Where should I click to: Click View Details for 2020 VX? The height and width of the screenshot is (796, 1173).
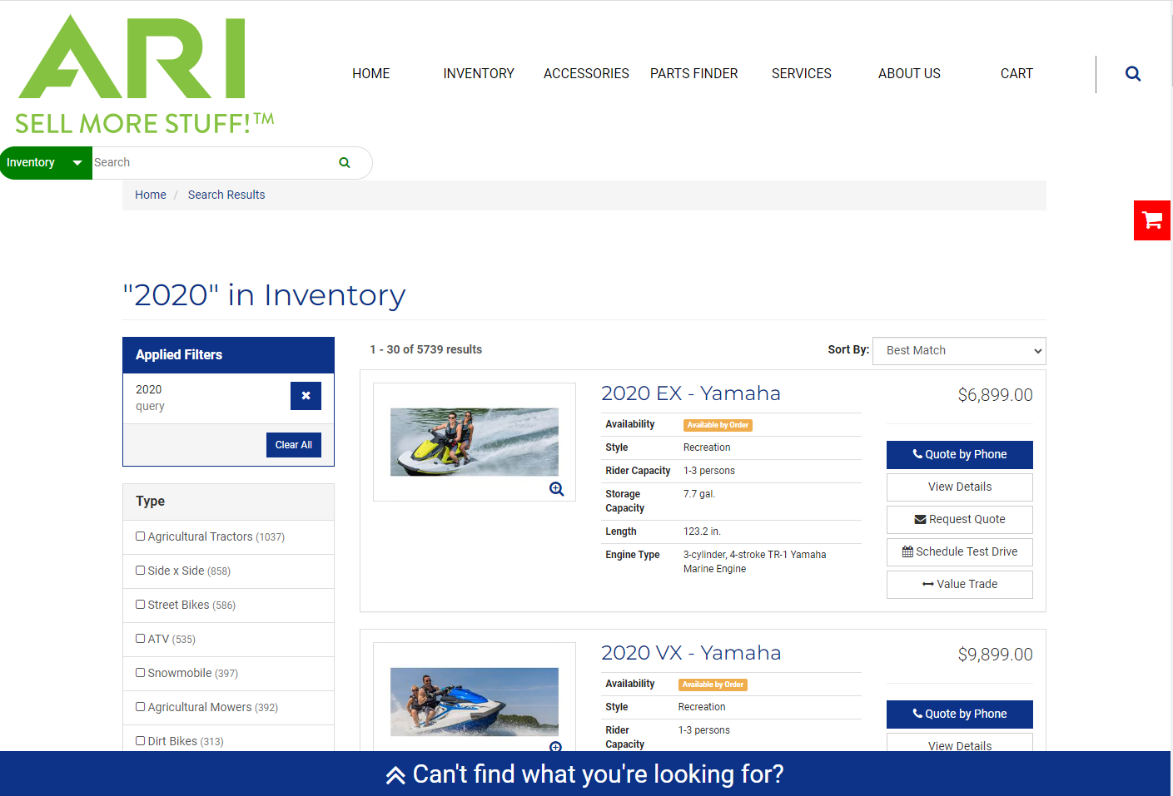tap(960, 743)
